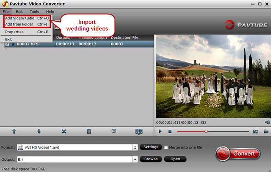Image resolution: width=271 pixels, height=172 pixels.
Task: Open the Tools menu
Action: pyautogui.click(x=34, y=12)
